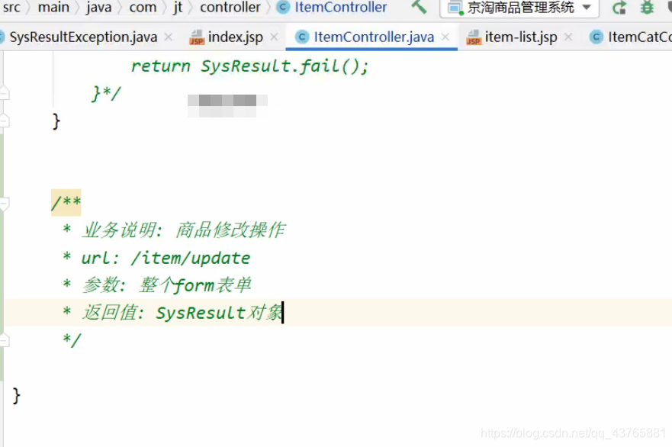Click fold end marker beside '*/' line
The width and height of the screenshot is (672, 447).
point(4,340)
